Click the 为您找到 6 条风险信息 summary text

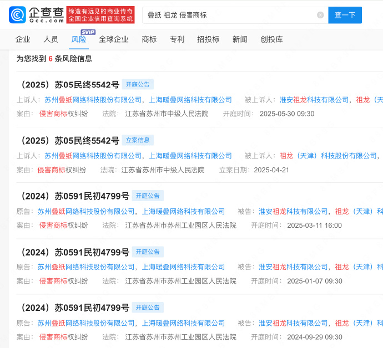pos(54,59)
